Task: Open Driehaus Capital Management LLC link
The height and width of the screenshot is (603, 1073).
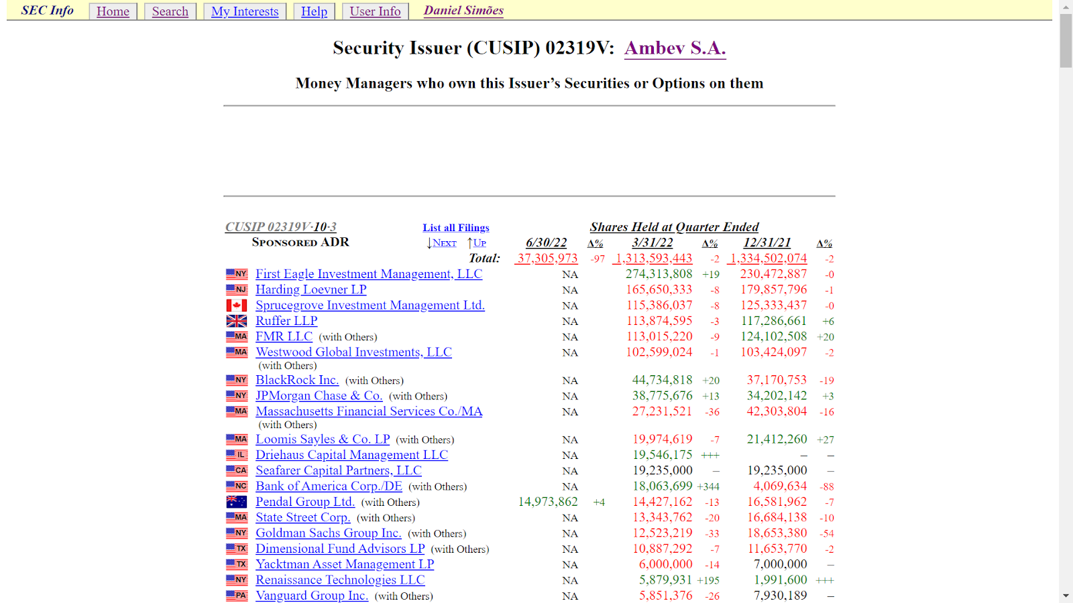Action: coord(351,455)
